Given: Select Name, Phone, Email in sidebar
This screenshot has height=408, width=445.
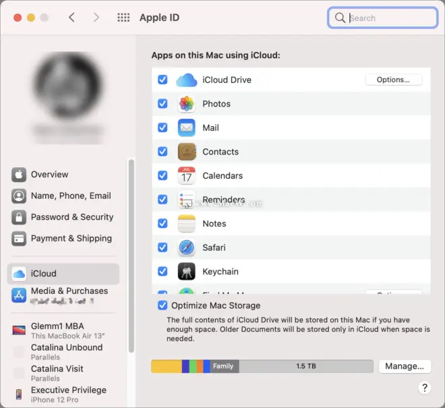Looking at the screenshot, I should [x=63, y=196].
